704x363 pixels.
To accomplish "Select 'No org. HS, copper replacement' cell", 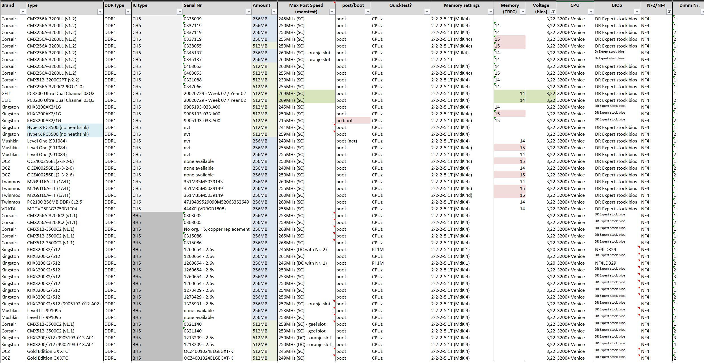I will (x=217, y=229).
